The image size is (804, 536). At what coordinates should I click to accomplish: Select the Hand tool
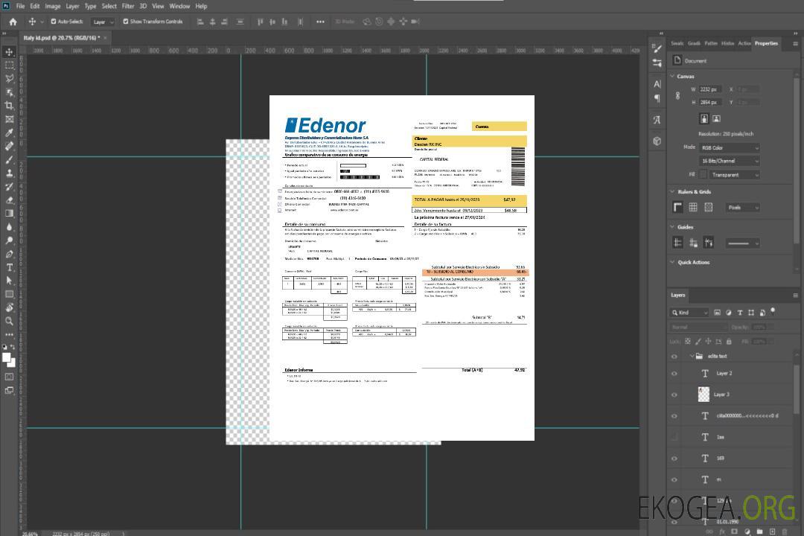click(9, 307)
